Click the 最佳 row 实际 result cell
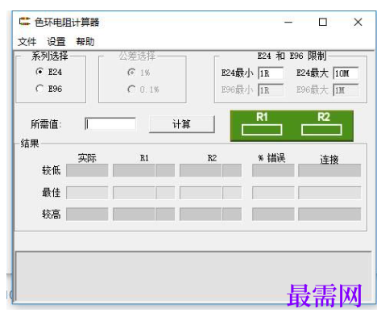 [87, 193]
